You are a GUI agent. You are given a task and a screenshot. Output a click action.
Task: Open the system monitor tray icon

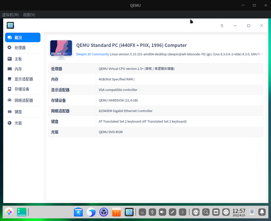coord(196,212)
